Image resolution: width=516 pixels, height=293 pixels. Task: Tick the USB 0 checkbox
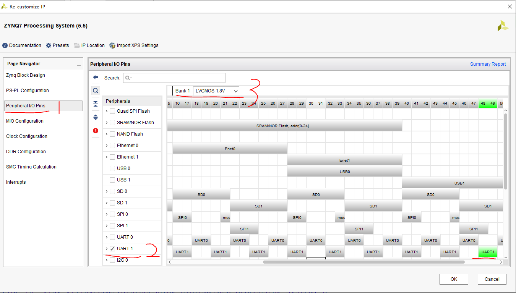pos(112,168)
